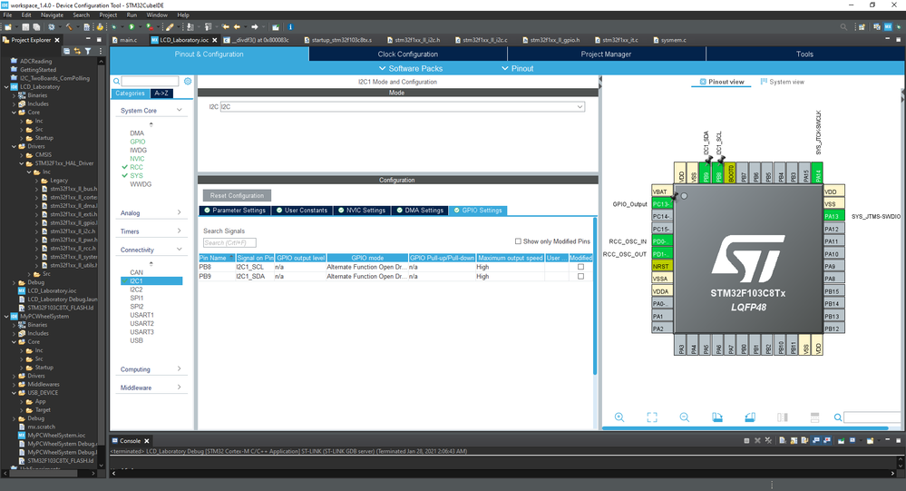Open the Clock Configuration tab
The image size is (906, 491).
click(408, 54)
